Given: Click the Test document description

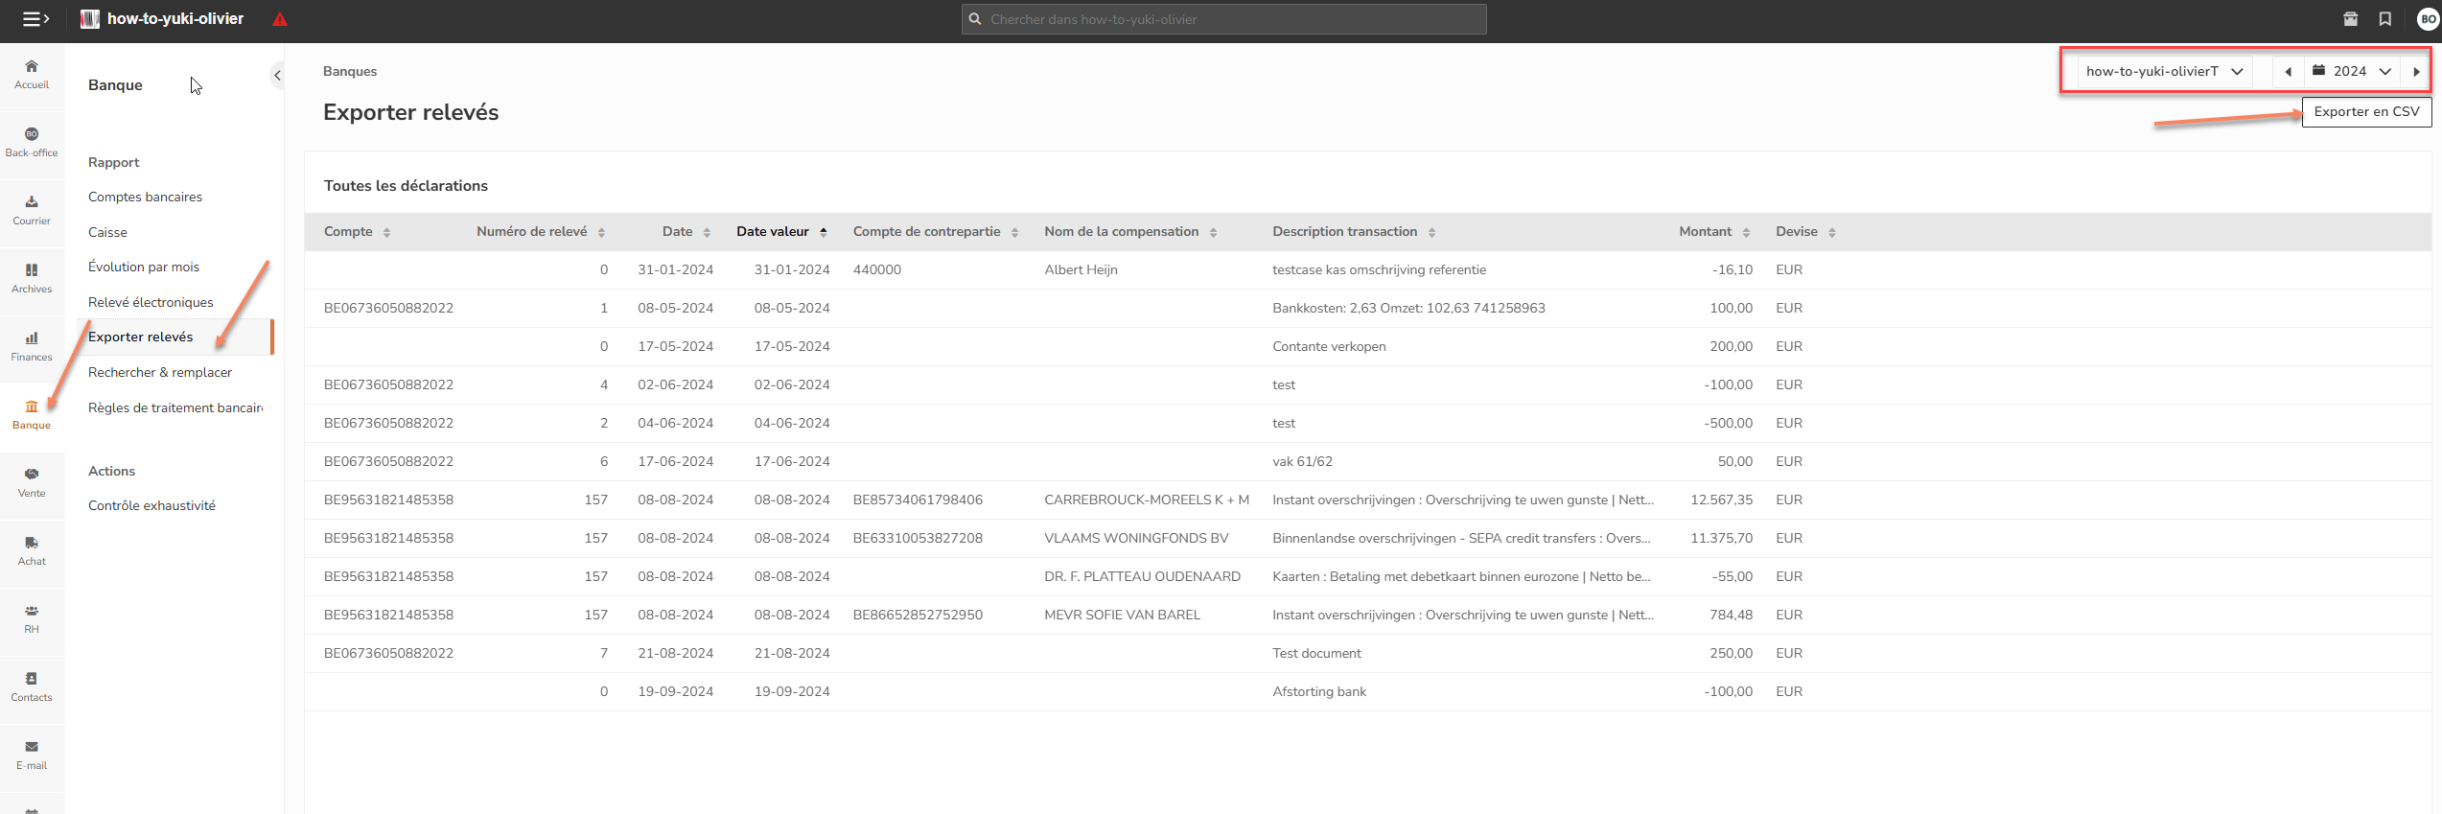Looking at the screenshot, I should (1316, 653).
